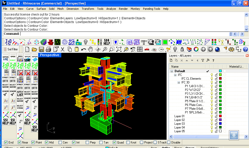The image size is (249, 148).
Task: Click the New document icon in the toolbar
Action: [x=27, y=49]
